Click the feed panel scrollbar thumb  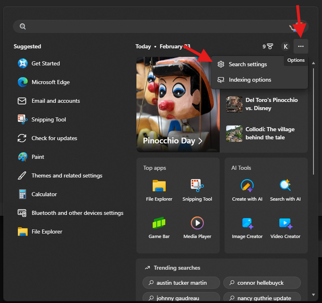[x=313, y=121]
